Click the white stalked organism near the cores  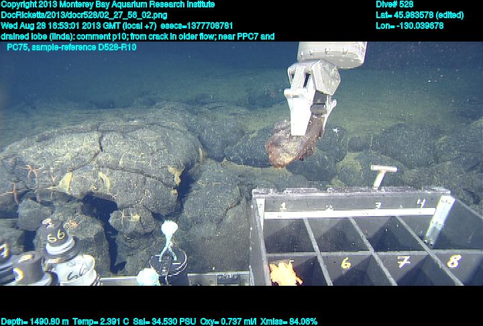point(169,240)
